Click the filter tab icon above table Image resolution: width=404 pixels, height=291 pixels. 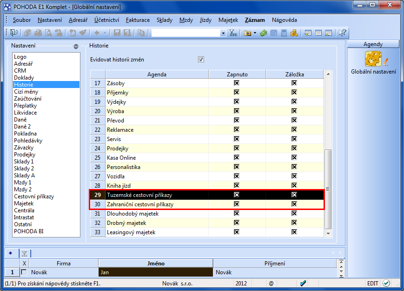(x=25, y=254)
